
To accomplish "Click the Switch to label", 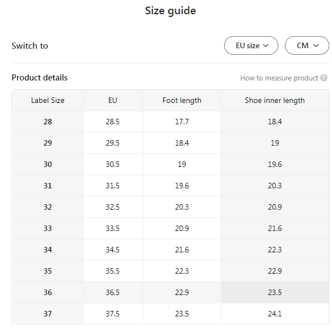I will click(30, 46).
